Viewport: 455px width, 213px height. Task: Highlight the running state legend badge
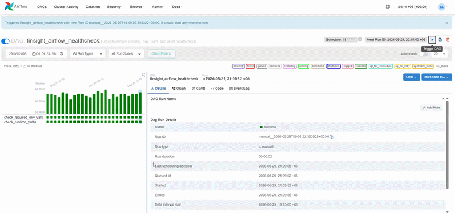[304, 66]
